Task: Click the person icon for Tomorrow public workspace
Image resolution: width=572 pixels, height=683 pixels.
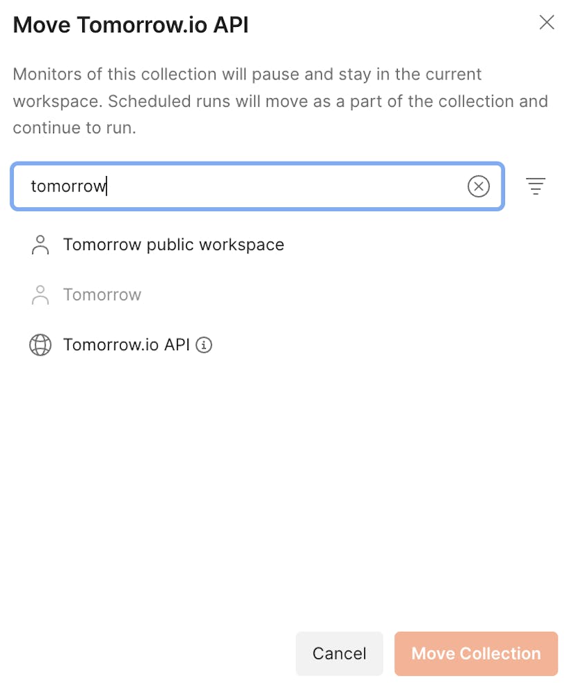Action: (40, 244)
